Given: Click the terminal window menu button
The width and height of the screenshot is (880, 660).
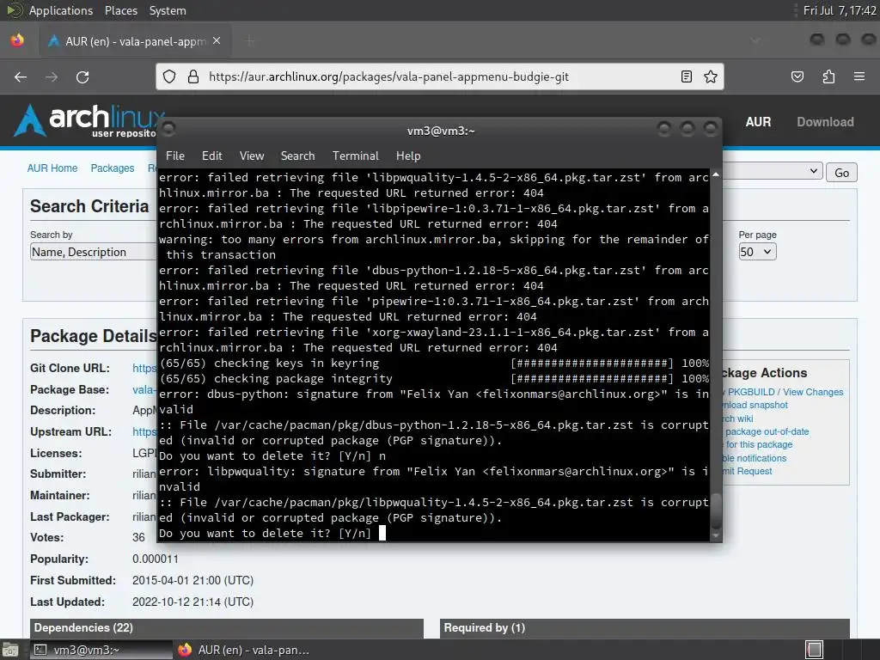Looking at the screenshot, I should coord(168,130).
